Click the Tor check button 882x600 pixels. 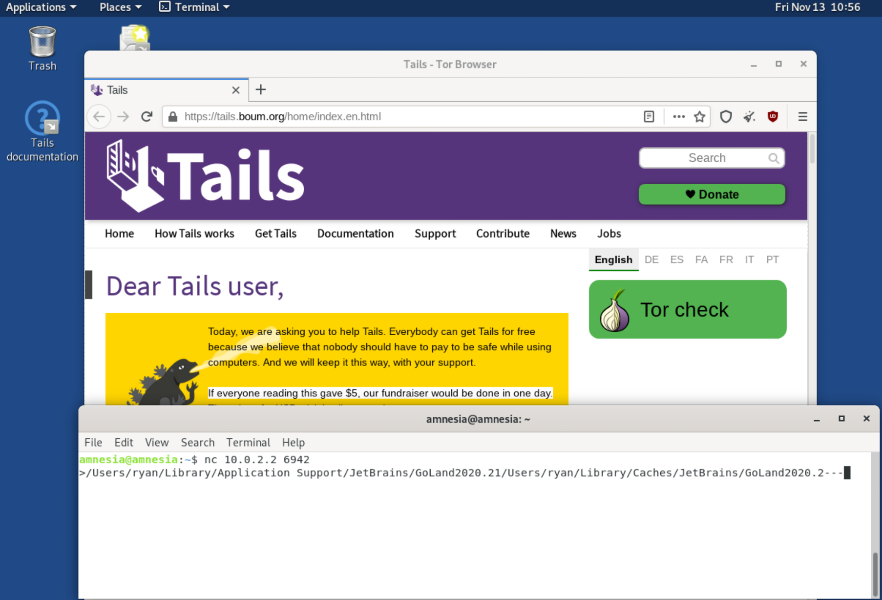(688, 309)
